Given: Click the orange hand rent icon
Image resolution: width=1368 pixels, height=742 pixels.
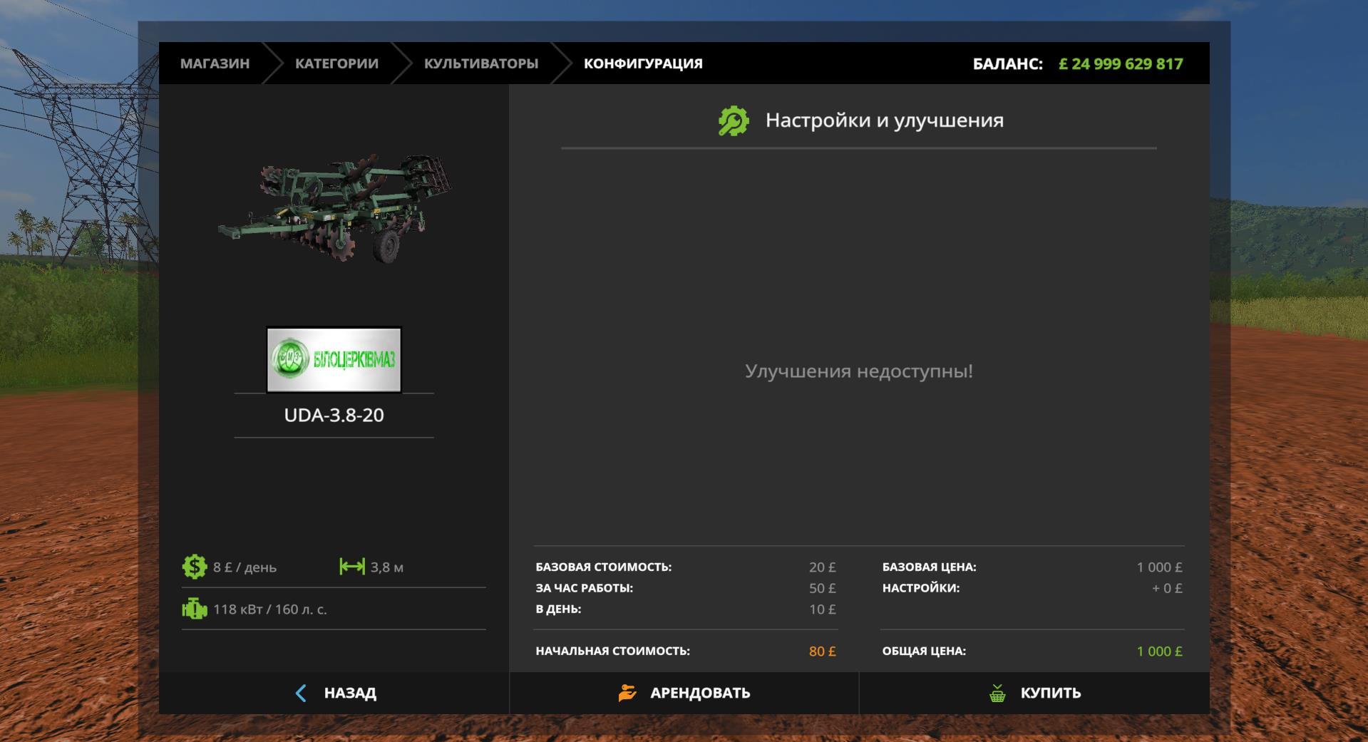Looking at the screenshot, I should point(627,693).
